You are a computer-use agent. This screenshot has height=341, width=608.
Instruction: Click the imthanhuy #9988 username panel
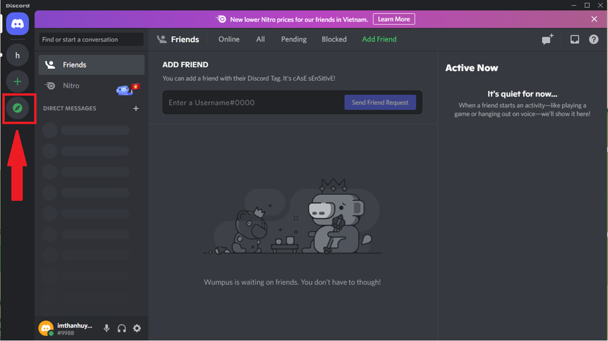click(x=75, y=329)
